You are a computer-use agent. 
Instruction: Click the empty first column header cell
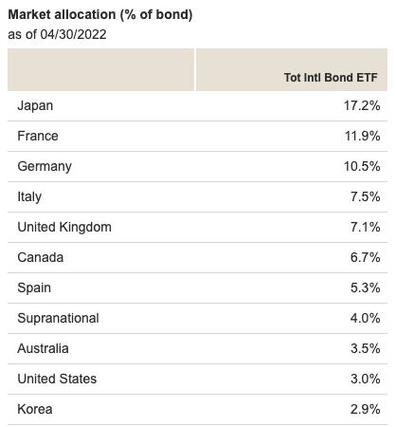[100, 69]
